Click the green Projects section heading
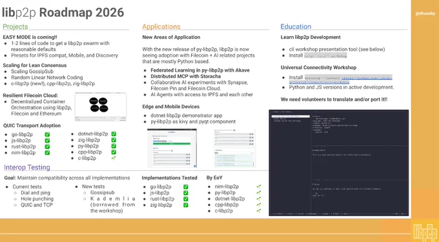Viewport: 439px width, 242px height. click(x=15, y=26)
